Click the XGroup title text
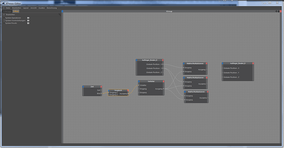Screen dimensions: 284x148 169,11
